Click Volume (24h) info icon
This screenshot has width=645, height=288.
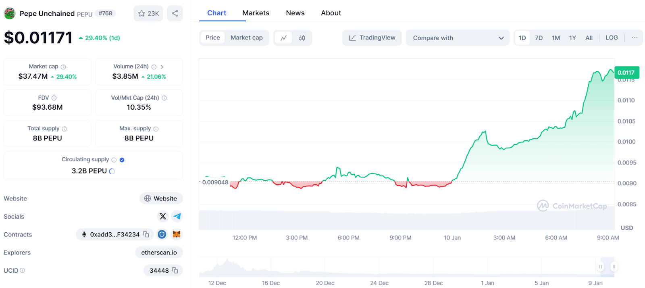pos(154,67)
